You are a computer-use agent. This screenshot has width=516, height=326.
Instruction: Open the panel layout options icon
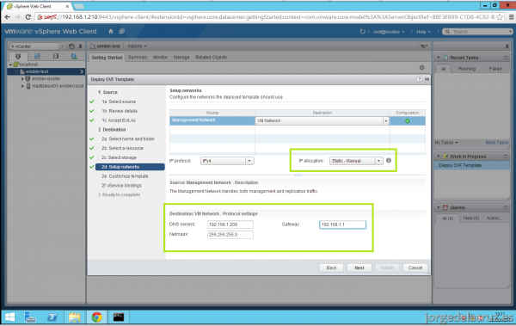424,46
